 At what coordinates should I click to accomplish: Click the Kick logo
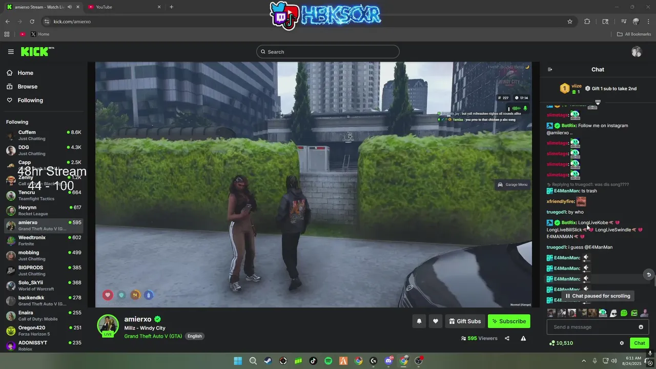tap(37, 52)
